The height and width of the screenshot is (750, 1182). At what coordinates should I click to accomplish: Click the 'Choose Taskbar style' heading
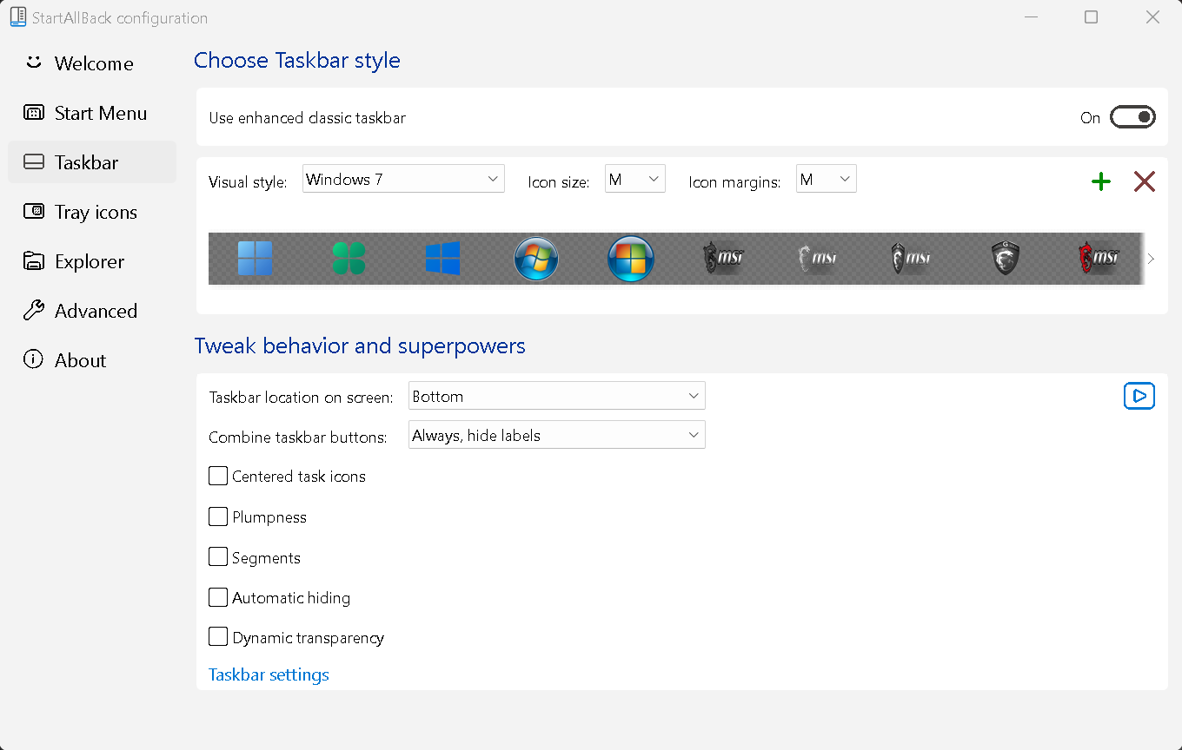pos(297,61)
